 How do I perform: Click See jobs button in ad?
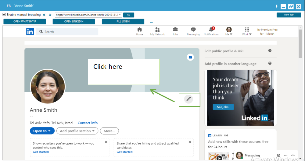click(x=223, y=107)
